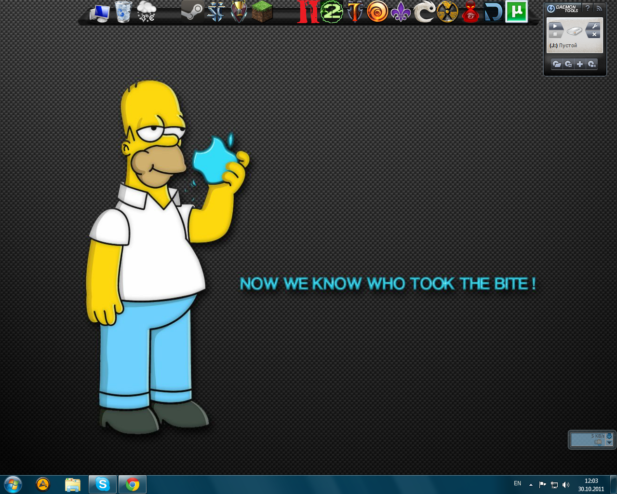Image resolution: width=617 pixels, height=494 pixels.
Task: Open network connection tray icon
Action: [554, 485]
